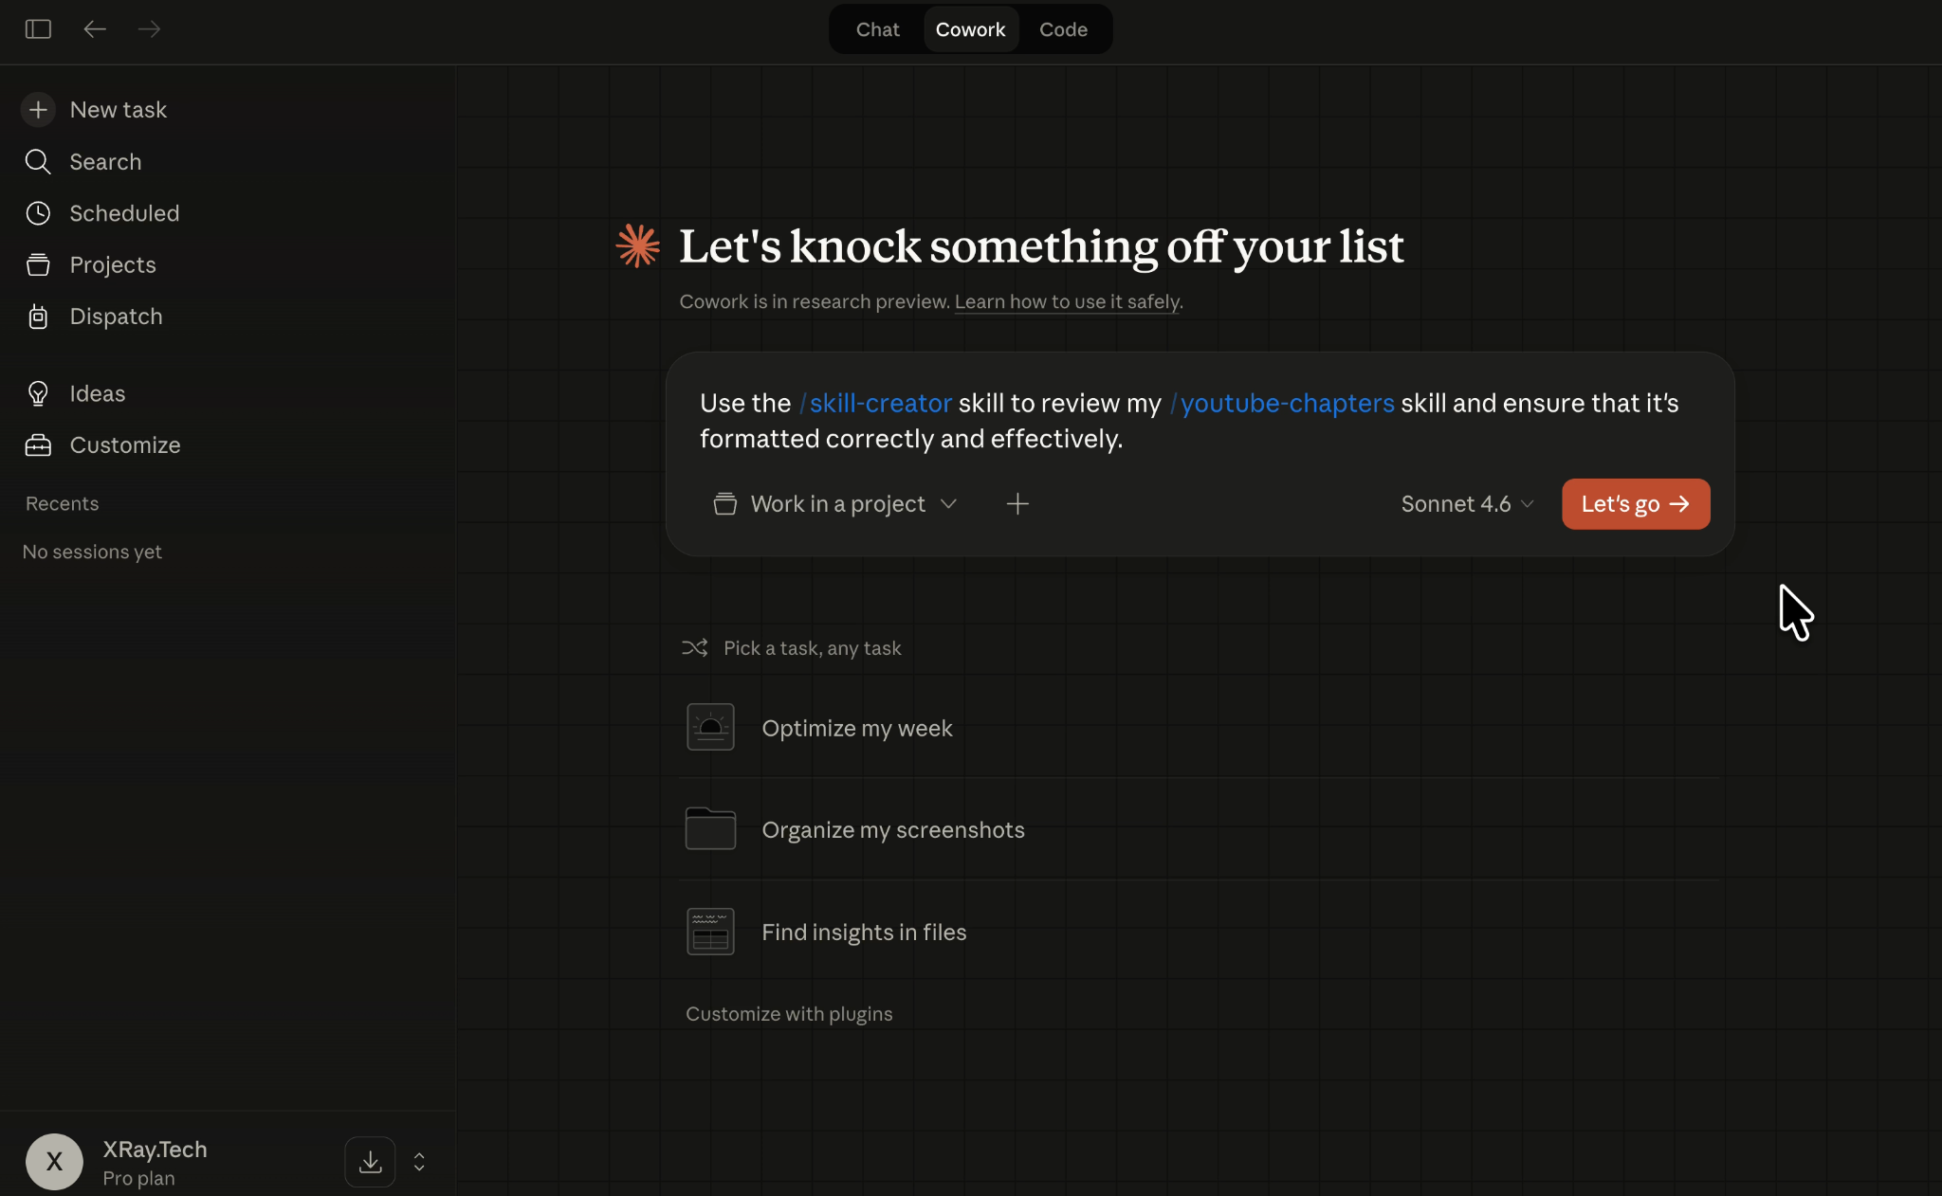Open the Dispatch section
Screen dimensions: 1942x1196
point(116,316)
